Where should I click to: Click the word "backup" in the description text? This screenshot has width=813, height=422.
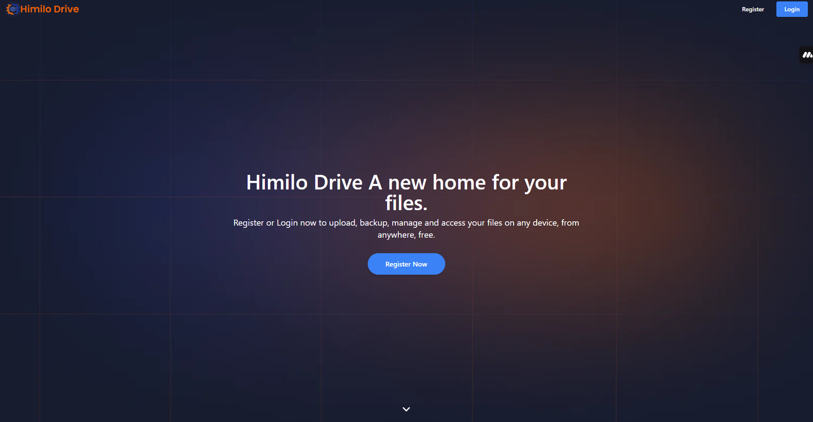pos(373,223)
